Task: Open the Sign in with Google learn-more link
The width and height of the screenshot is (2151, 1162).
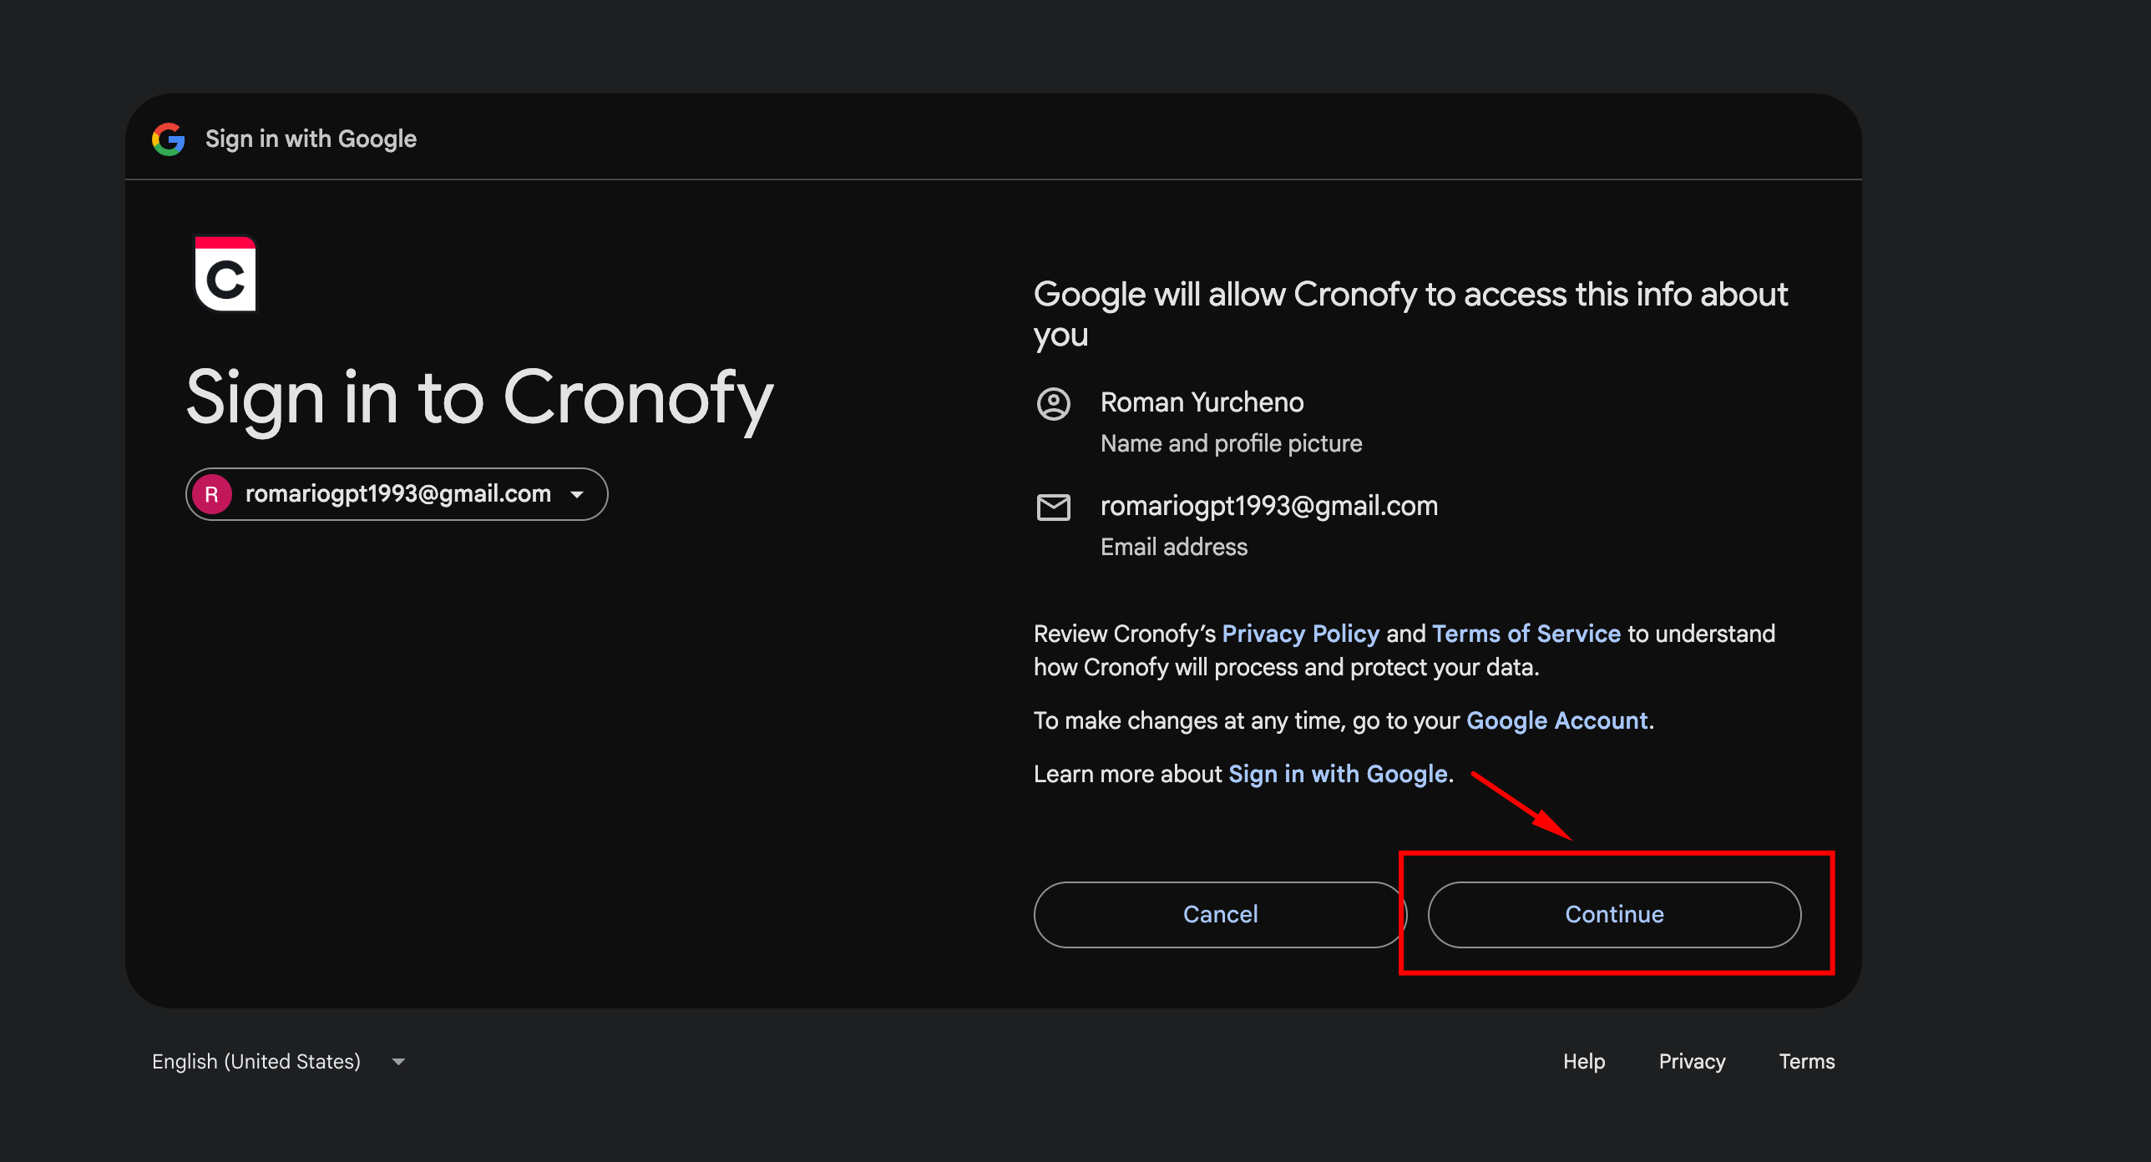Action: (1338, 774)
